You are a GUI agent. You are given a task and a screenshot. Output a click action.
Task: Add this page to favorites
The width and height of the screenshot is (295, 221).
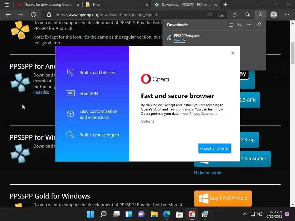(x=220, y=15)
